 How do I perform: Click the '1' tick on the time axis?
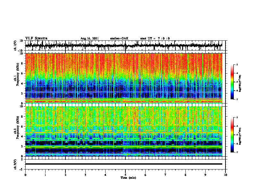point(45,175)
